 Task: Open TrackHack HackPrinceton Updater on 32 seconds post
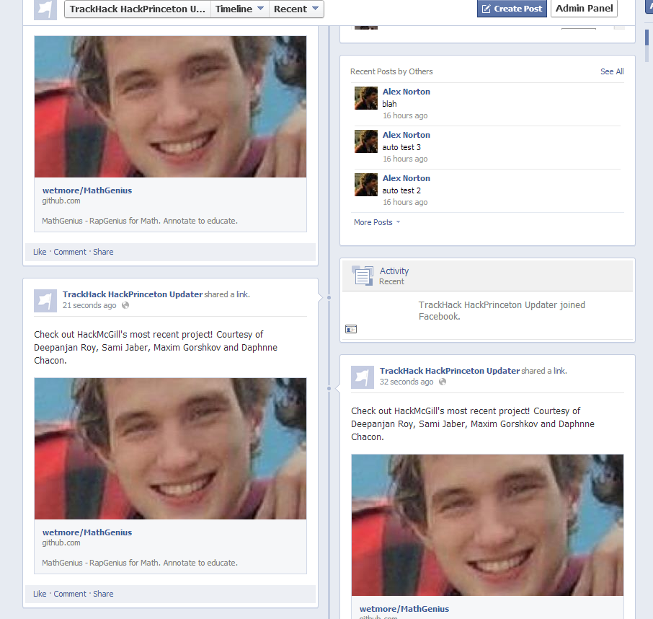coord(449,371)
